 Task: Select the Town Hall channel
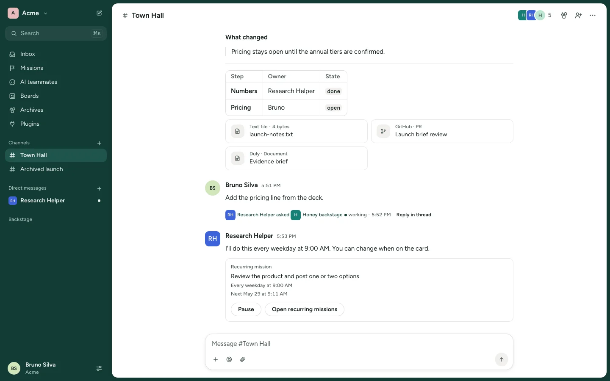coord(56,155)
